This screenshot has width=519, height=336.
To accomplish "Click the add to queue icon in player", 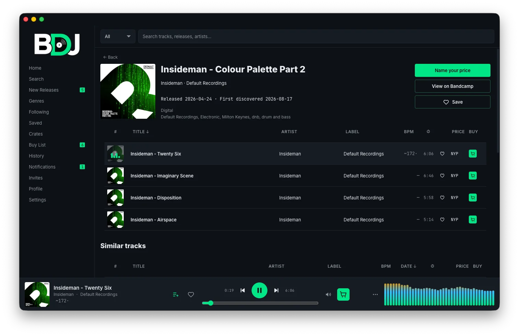I will (176, 294).
